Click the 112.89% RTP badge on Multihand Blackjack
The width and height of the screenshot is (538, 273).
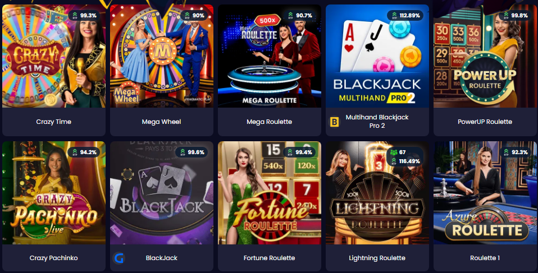point(405,15)
